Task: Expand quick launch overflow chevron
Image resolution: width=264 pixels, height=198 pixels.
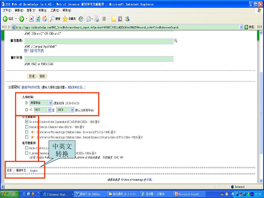Action: pos(38,193)
